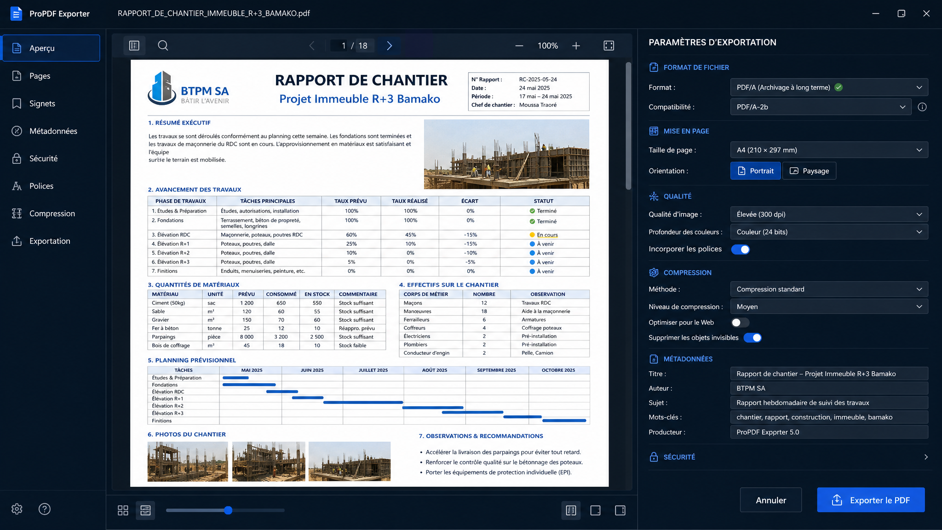The height and width of the screenshot is (530, 942).
Task: Open the Polices sidebar tab
Action: tap(51, 186)
